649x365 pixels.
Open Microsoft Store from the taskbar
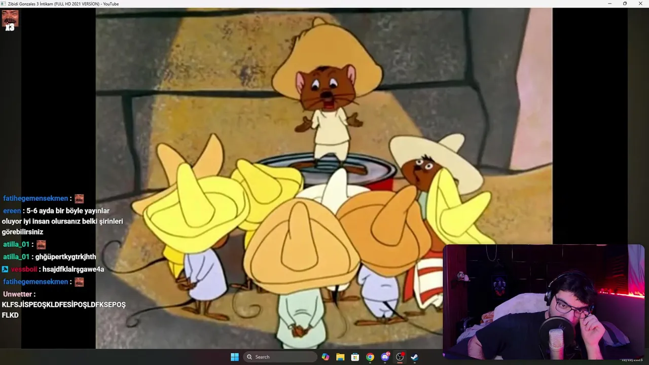point(355,357)
